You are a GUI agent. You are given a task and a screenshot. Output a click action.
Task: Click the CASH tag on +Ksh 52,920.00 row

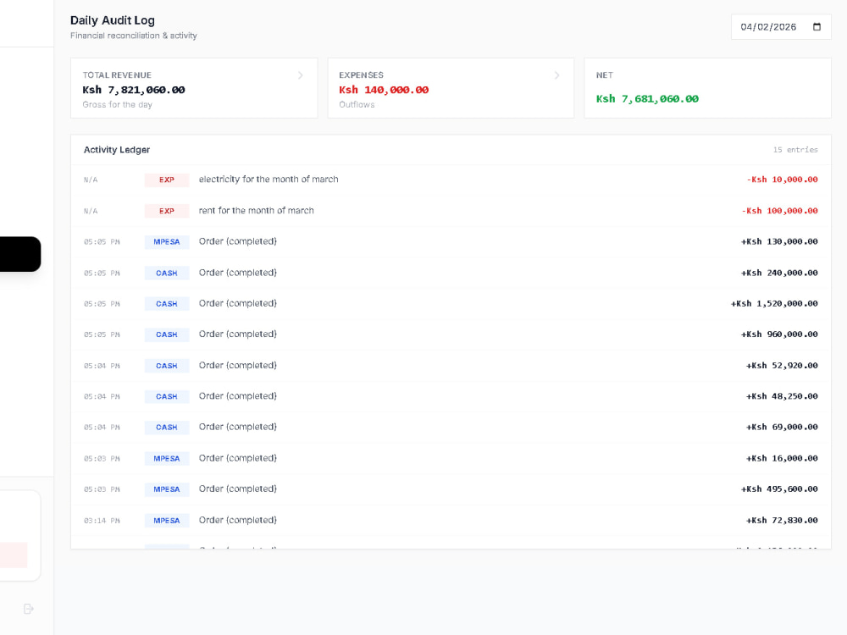(x=167, y=366)
